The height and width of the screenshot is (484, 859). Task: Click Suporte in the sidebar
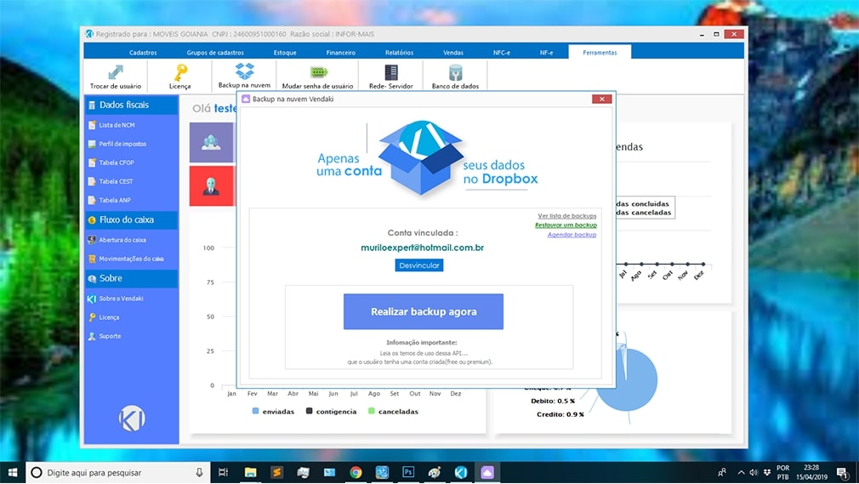[x=110, y=336]
